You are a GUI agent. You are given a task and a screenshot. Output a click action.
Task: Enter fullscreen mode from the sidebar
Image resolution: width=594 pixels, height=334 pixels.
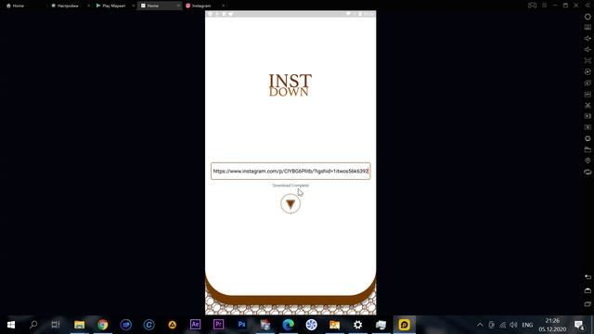coord(588,60)
